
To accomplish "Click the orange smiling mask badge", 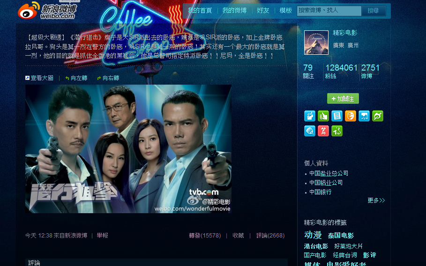I will 351,116.
